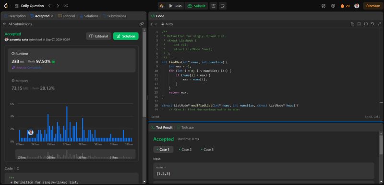Image resolution: width=384 pixels, height=185 pixels.
Task: Select Case 1
Action: click(x=163, y=150)
